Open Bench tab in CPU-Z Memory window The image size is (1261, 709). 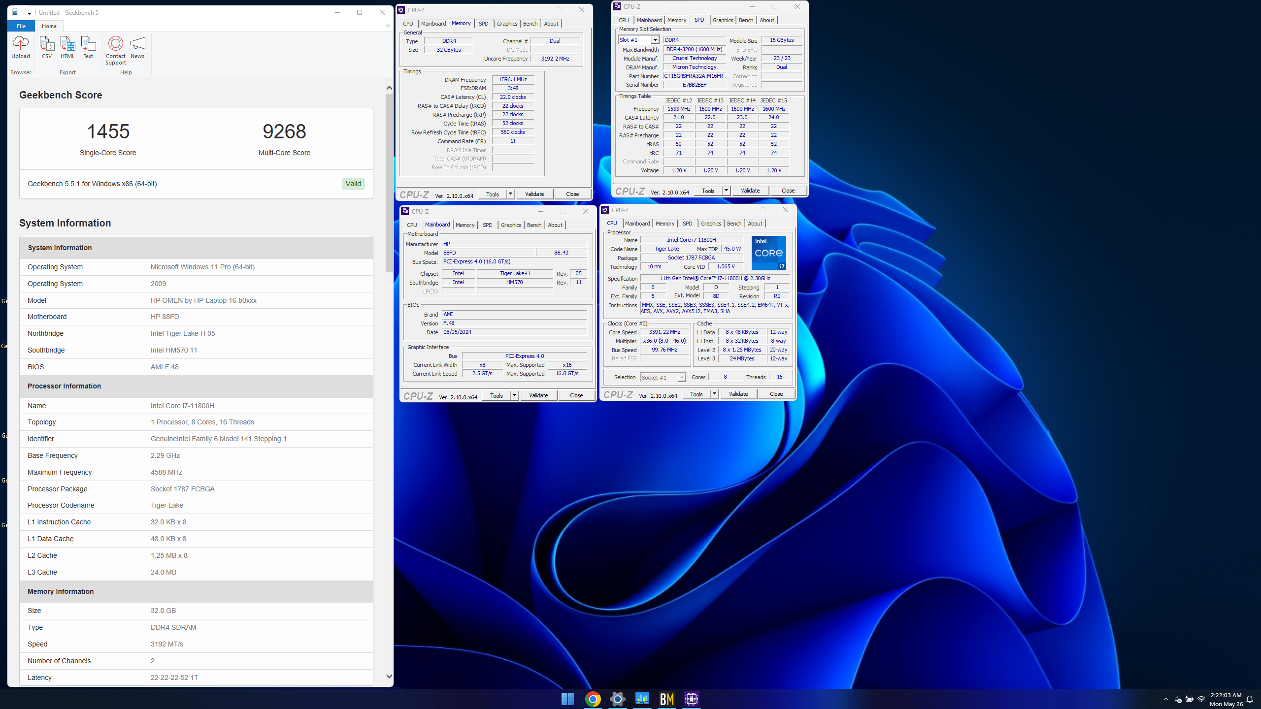tap(530, 24)
